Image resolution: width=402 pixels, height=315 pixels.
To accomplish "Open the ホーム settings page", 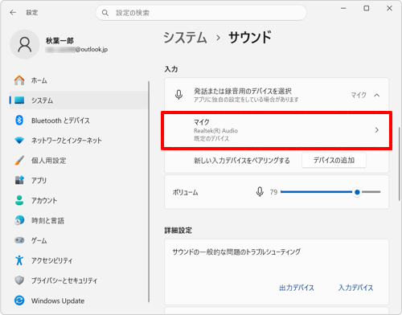I will tap(79, 80).
